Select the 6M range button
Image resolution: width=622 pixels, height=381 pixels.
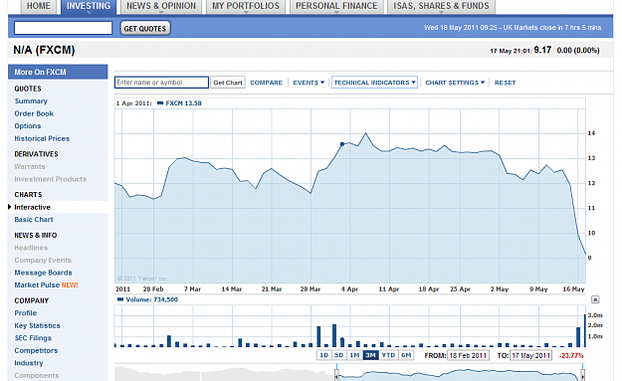[x=406, y=355]
